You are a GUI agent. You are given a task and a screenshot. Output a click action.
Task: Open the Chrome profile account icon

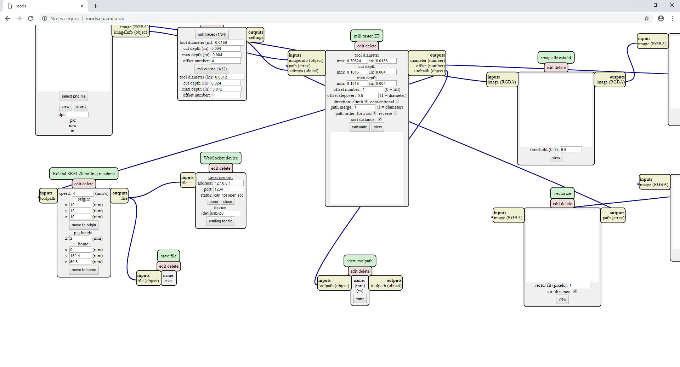click(x=661, y=18)
